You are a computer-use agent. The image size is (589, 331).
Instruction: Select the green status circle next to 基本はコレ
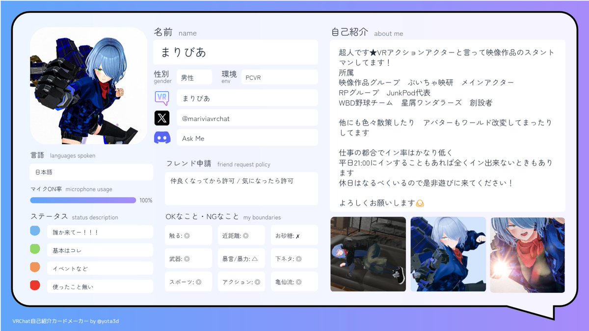(x=35, y=249)
